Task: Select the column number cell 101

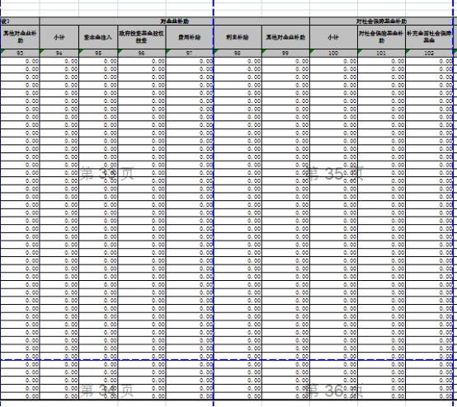Action: 381,53
